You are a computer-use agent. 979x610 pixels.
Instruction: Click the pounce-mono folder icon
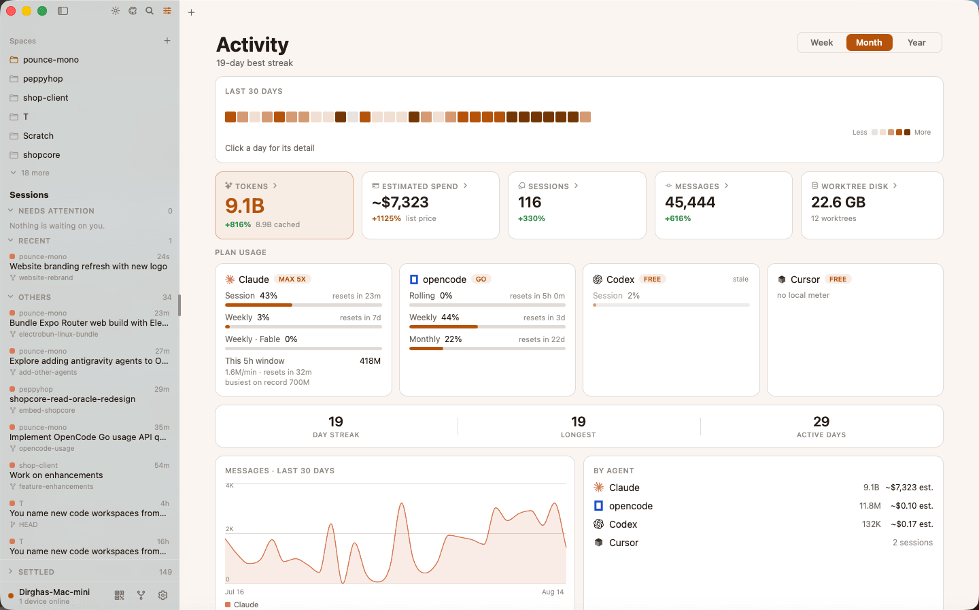pos(14,60)
